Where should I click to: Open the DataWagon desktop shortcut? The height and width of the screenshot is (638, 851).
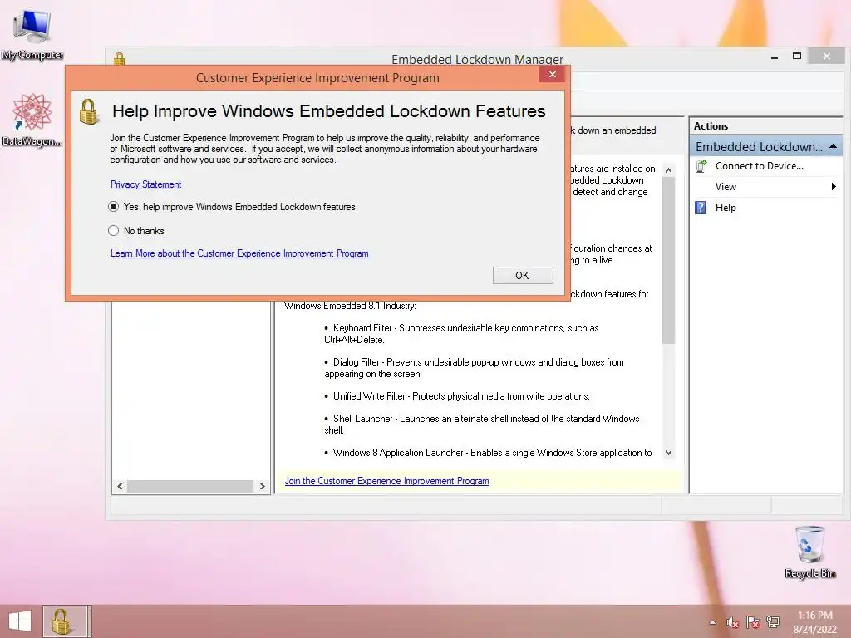pos(32,120)
